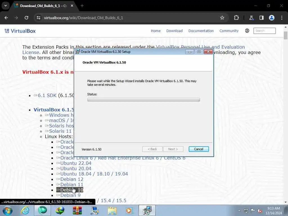
Task: Open the Documentation navigation link
Action: coord(201,31)
